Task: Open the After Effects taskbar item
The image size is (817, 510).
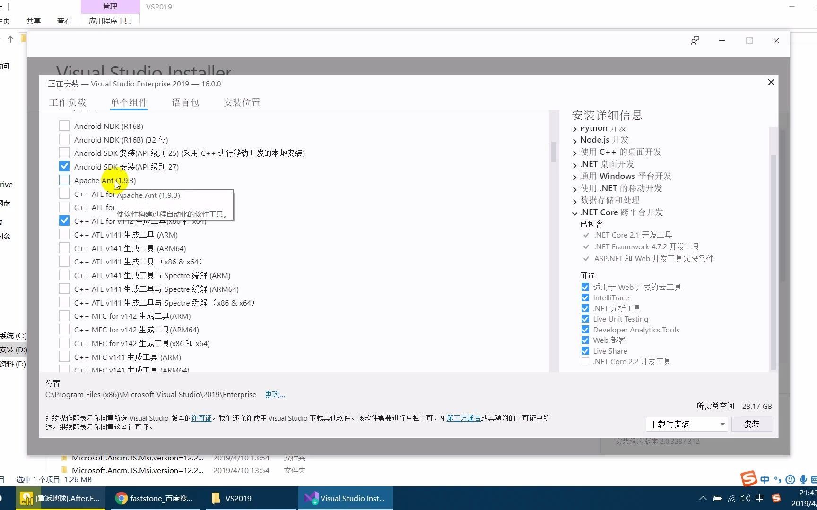Action: (61, 498)
